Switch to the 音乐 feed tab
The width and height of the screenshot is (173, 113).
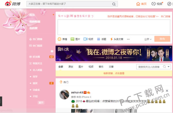point(101,67)
